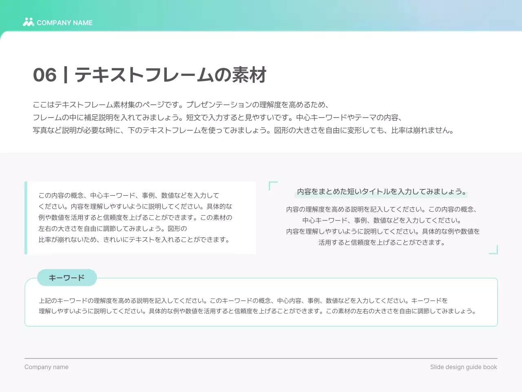Click the gradient header banner at top right

click(449, 14)
